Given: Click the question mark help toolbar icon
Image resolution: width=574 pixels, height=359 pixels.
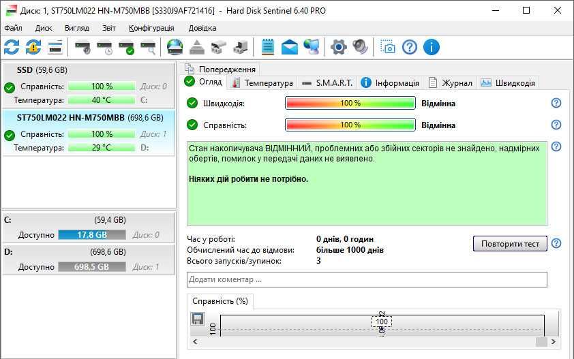Looking at the screenshot, I should coord(410,47).
